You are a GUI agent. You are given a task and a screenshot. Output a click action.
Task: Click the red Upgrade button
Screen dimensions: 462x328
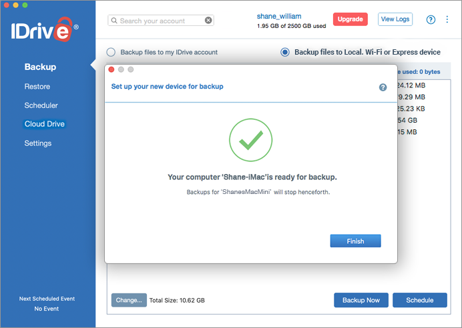(351, 19)
